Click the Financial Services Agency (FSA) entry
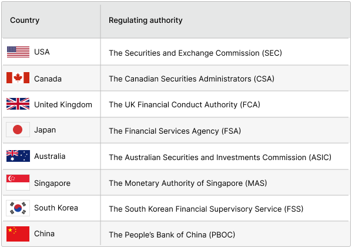 (x=175, y=131)
